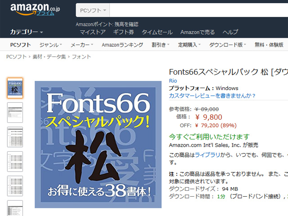
Task: Click the プラットフォーム: Windows text
Action: pos(204,88)
